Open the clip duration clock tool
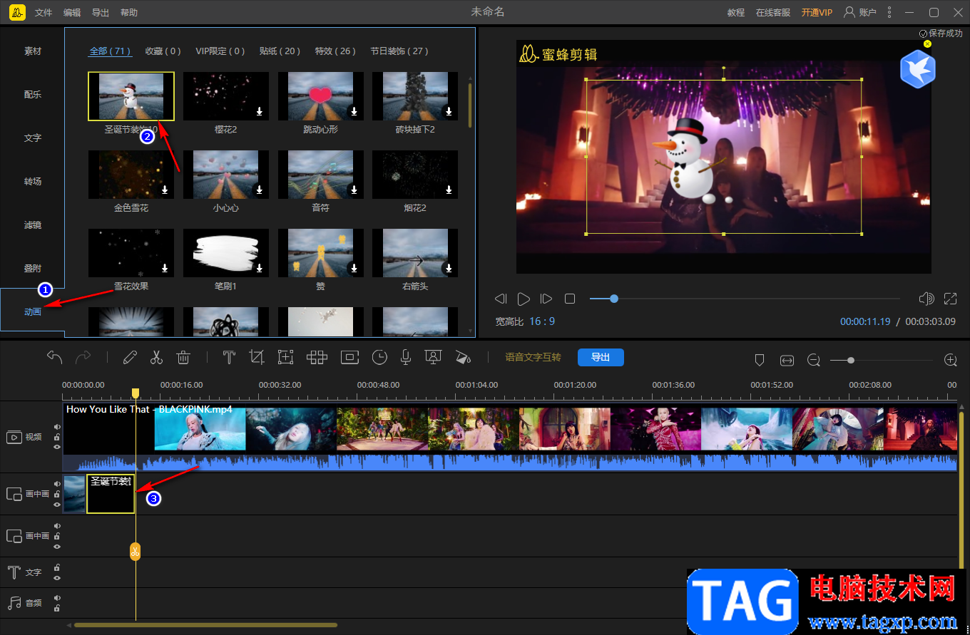The height and width of the screenshot is (635, 970). pos(379,358)
